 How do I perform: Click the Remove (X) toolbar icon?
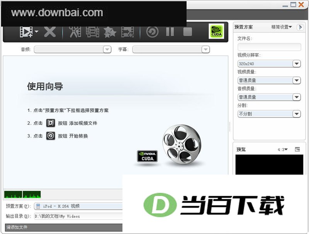pyautogui.click(x=50, y=32)
